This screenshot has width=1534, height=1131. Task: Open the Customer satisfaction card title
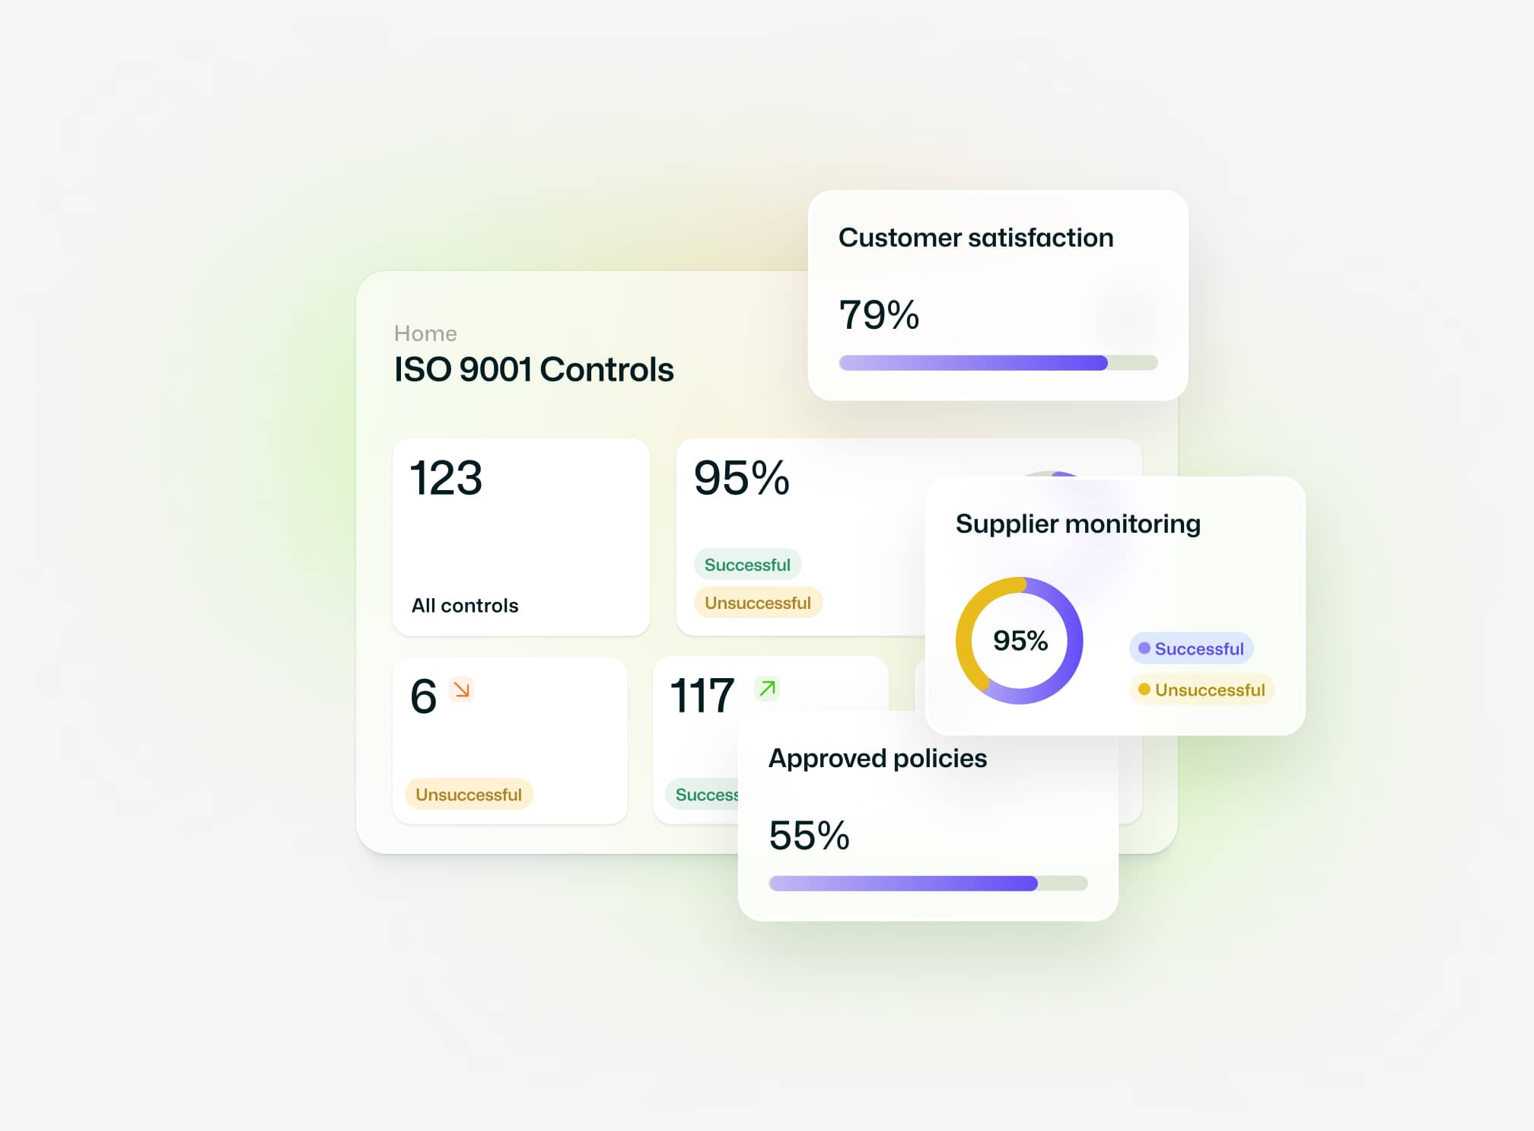pyautogui.click(x=975, y=237)
